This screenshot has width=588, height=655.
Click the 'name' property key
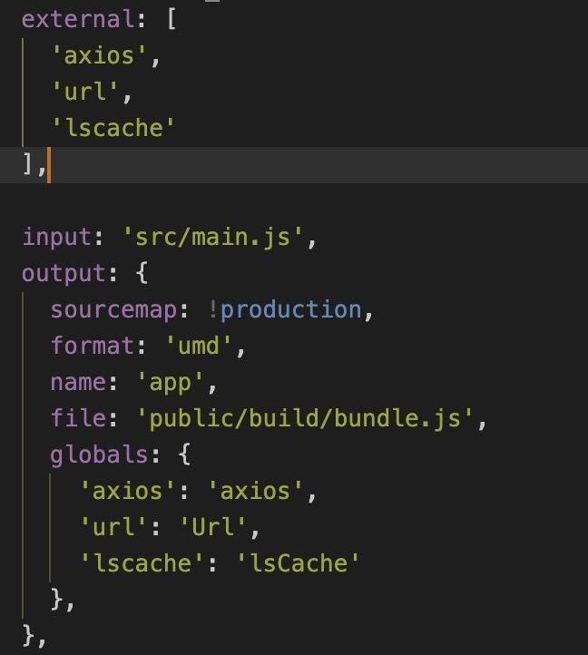pos(78,382)
